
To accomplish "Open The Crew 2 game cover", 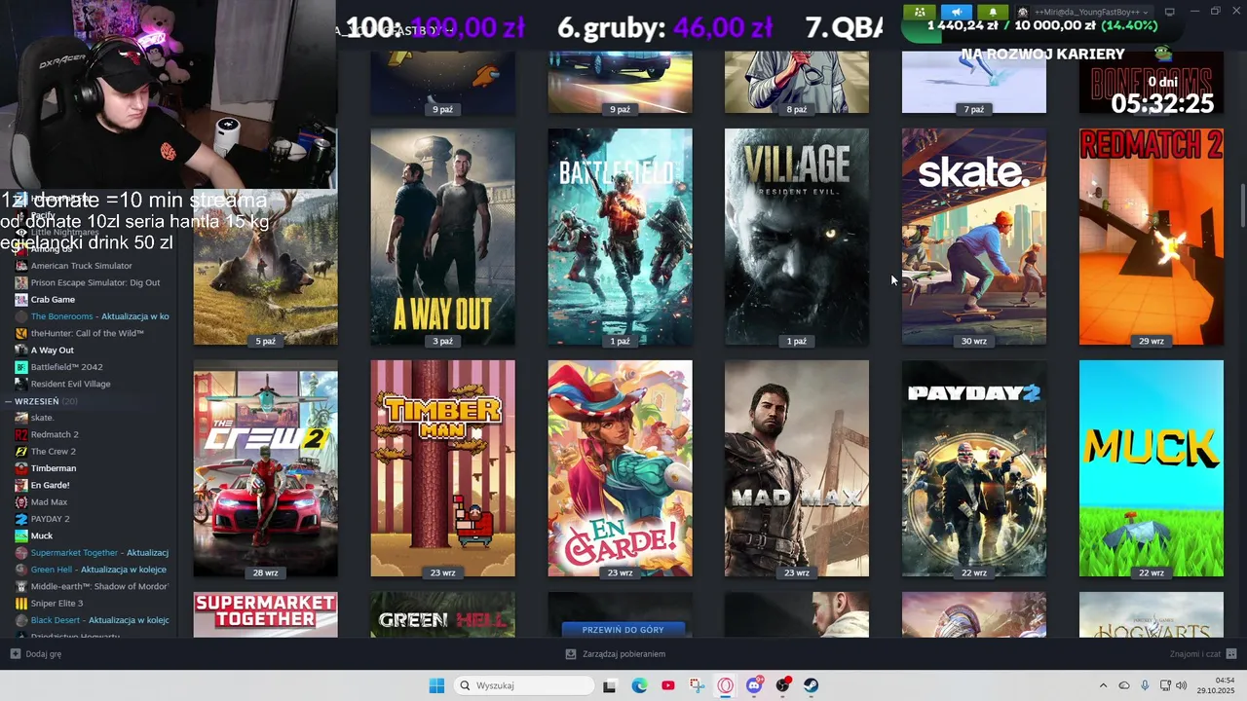I will coord(265,468).
